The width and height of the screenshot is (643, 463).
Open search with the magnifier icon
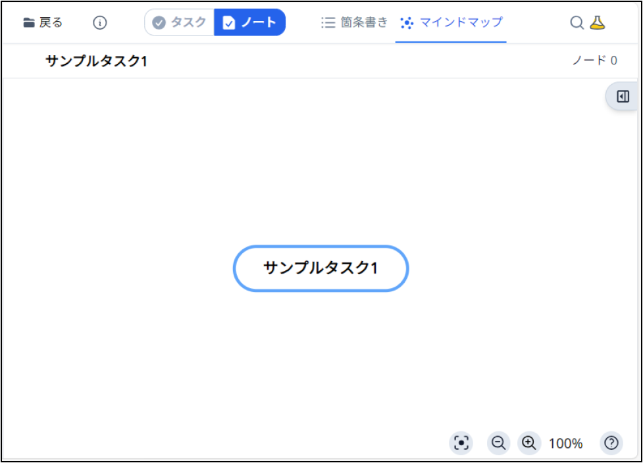pyautogui.click(x=577, y=22)
